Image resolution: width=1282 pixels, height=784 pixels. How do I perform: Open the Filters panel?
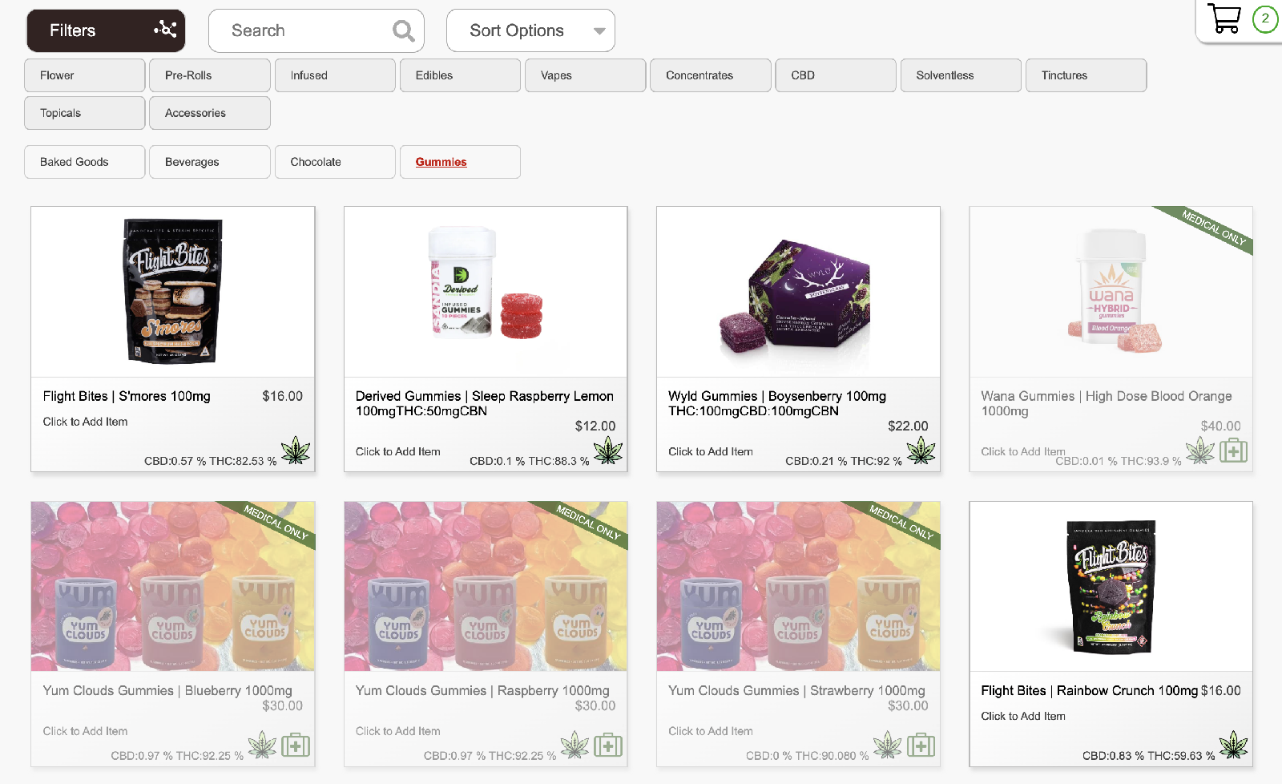click(106, 31)
